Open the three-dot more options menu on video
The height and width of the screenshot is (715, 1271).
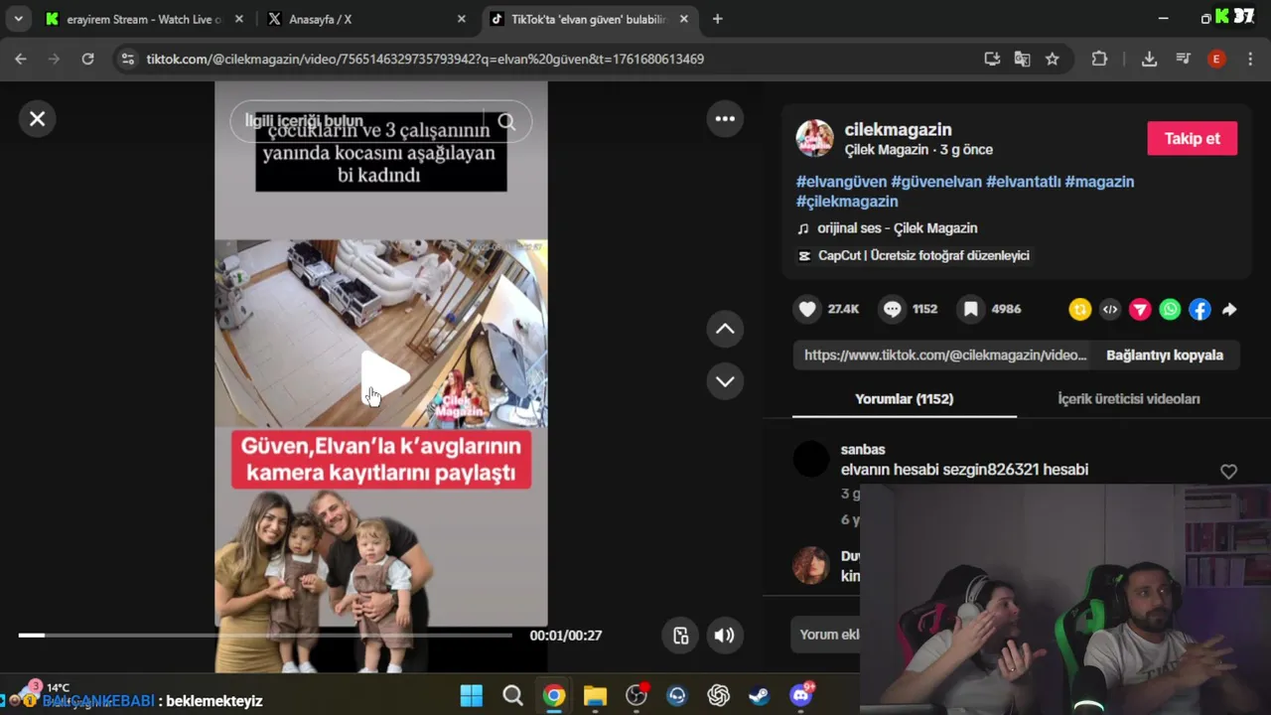coord(725,119)
